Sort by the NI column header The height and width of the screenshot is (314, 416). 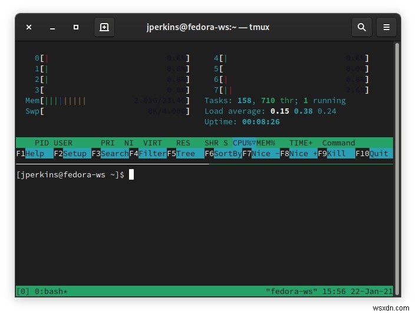tap(129, 143)
